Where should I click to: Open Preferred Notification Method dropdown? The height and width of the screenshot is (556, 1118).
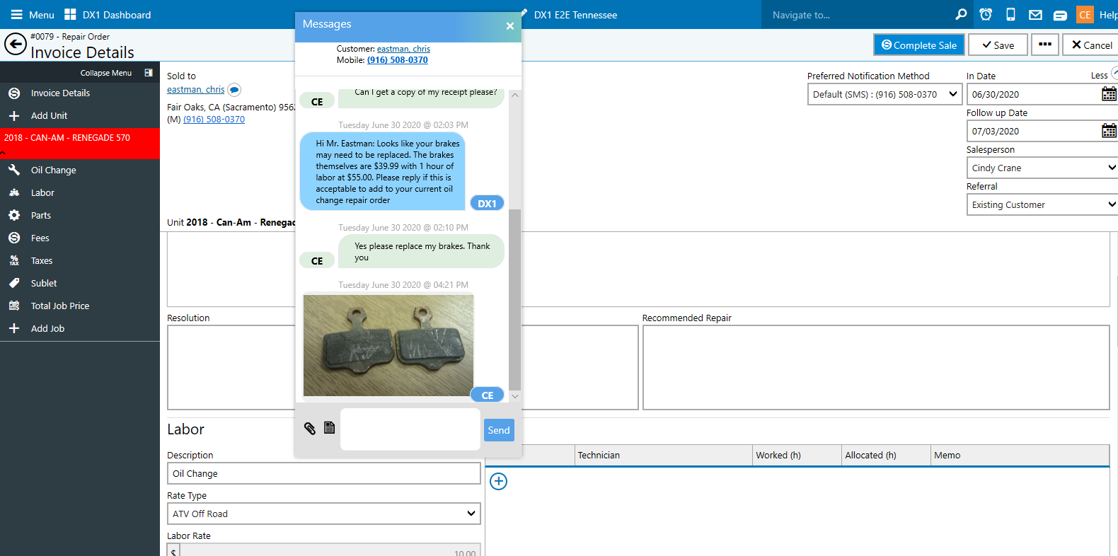884,94
